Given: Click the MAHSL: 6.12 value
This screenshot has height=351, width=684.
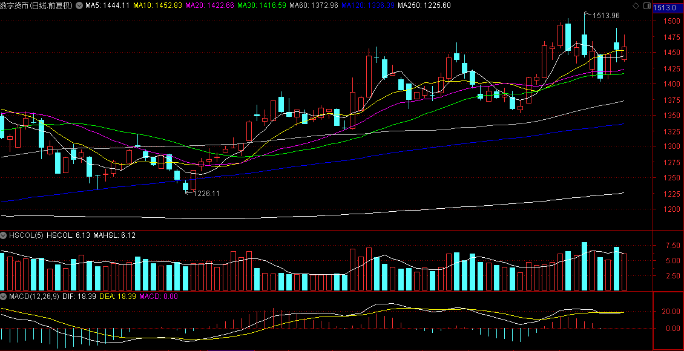Looking at the screenshot, I should (x=114, y=235).
